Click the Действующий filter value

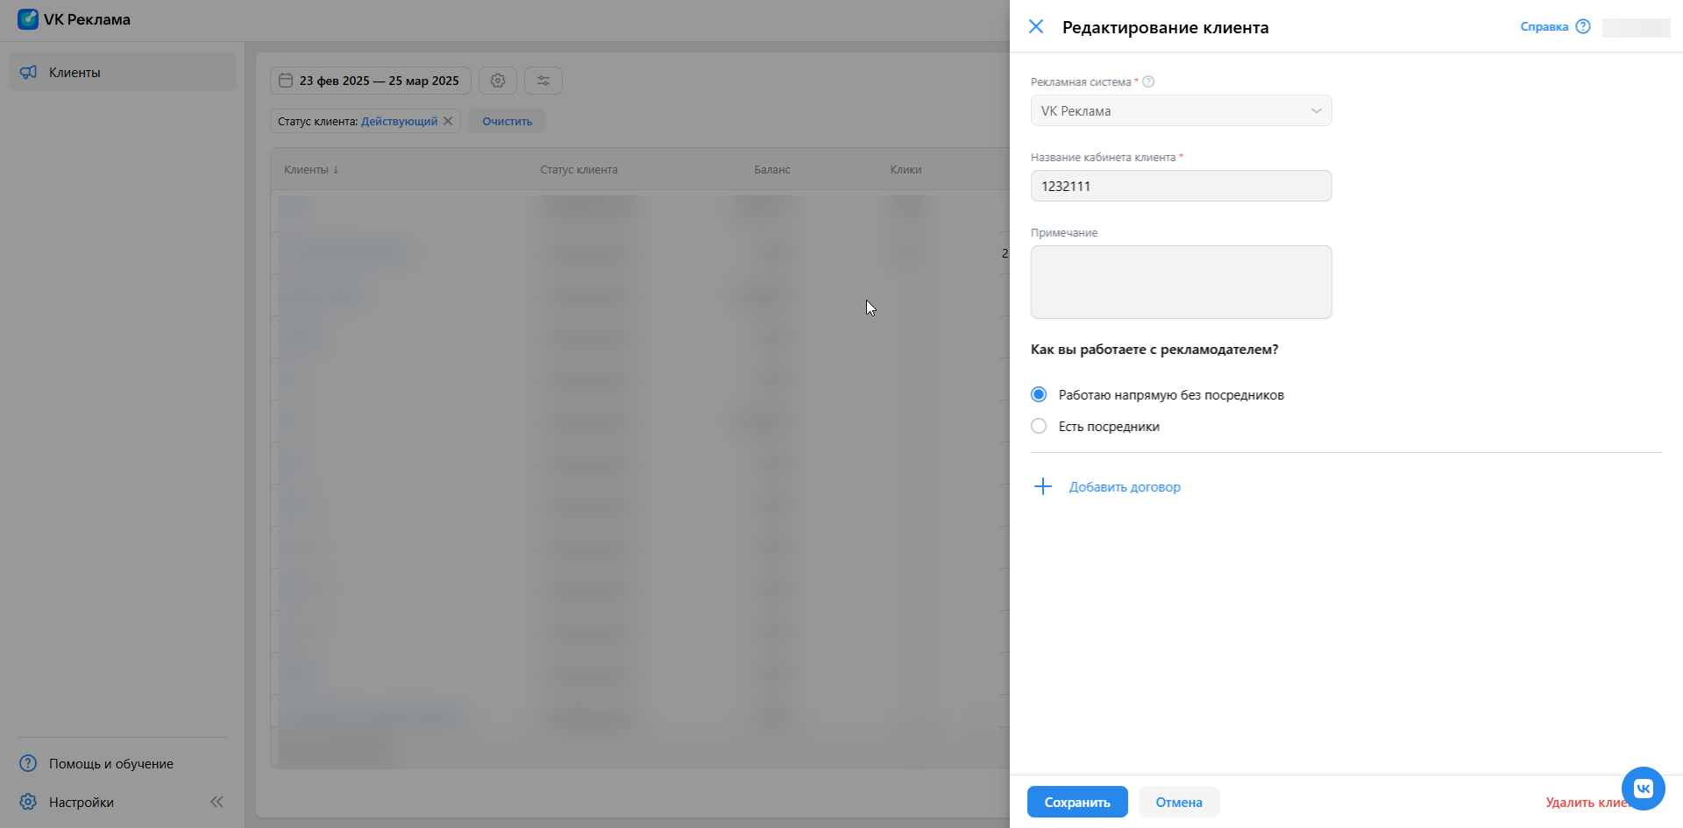[399, 121]
